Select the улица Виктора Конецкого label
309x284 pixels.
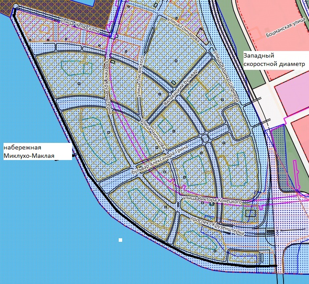pos(213,200)
